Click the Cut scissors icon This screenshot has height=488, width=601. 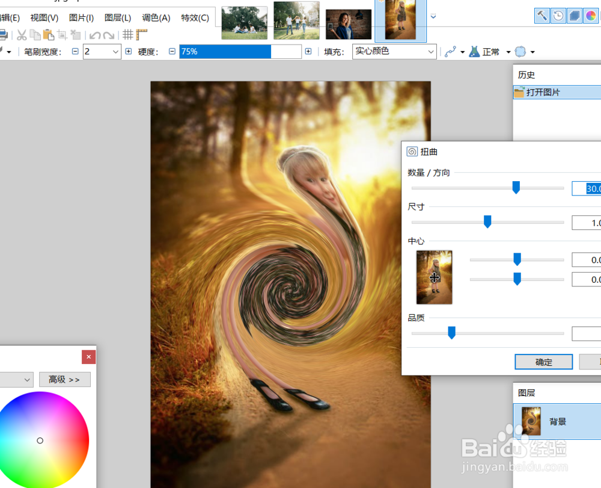click(x=22, y=36)
